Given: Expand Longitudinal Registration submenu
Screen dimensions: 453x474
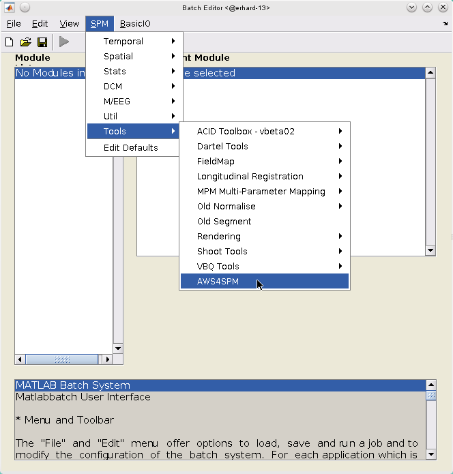Looking at the screenshot, I should (265, 176).
